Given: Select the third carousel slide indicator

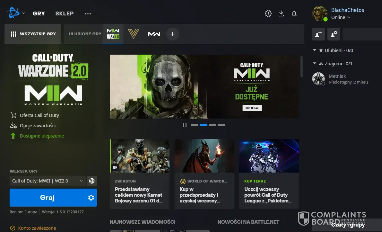Looking at the screenshot, I should 213,125.
